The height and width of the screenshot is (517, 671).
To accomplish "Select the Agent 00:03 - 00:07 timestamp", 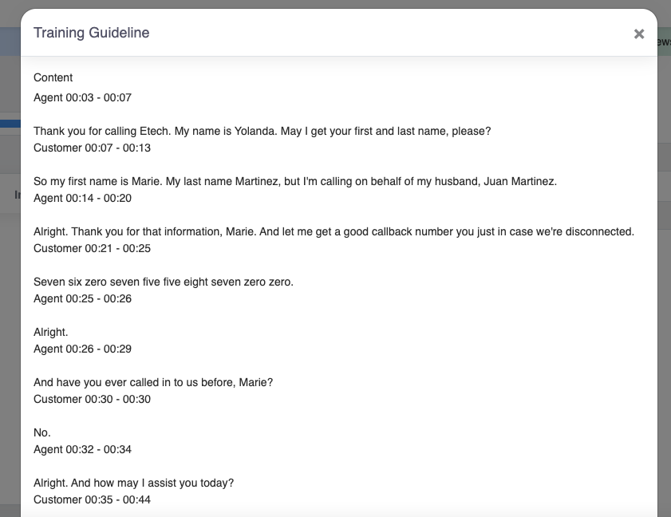I will click(82, 97).
